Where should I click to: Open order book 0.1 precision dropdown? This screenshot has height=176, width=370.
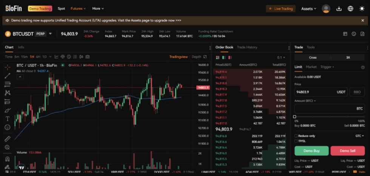coord(281,58)
